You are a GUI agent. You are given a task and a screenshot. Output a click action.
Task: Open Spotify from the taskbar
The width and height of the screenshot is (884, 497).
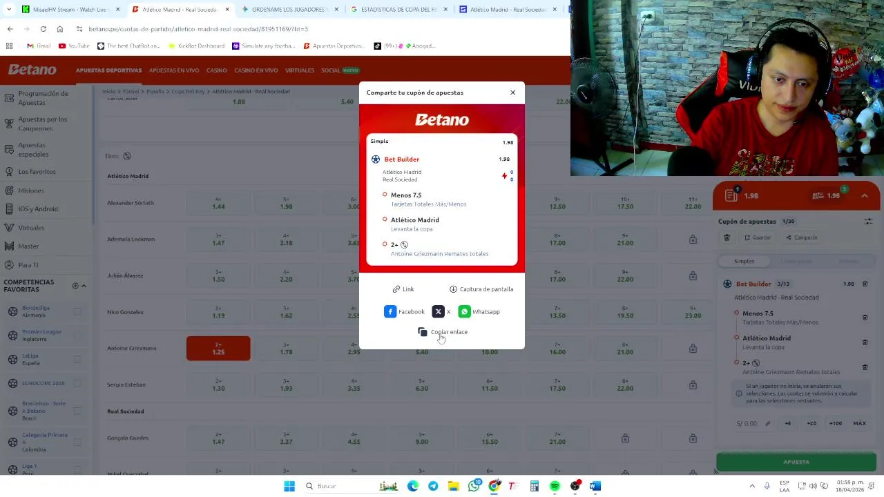[555, 486]
